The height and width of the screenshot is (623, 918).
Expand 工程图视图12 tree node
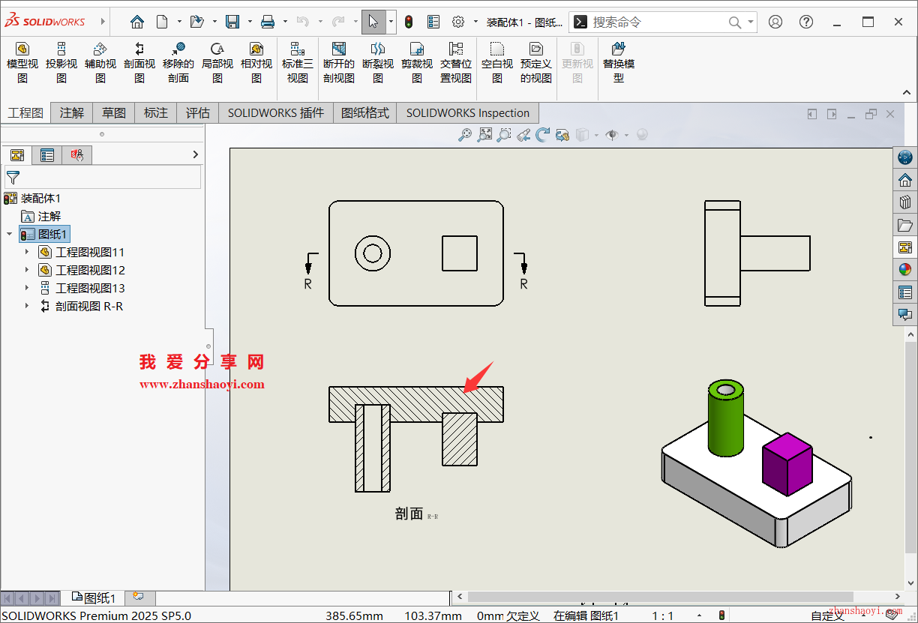[x=27, y=270]
